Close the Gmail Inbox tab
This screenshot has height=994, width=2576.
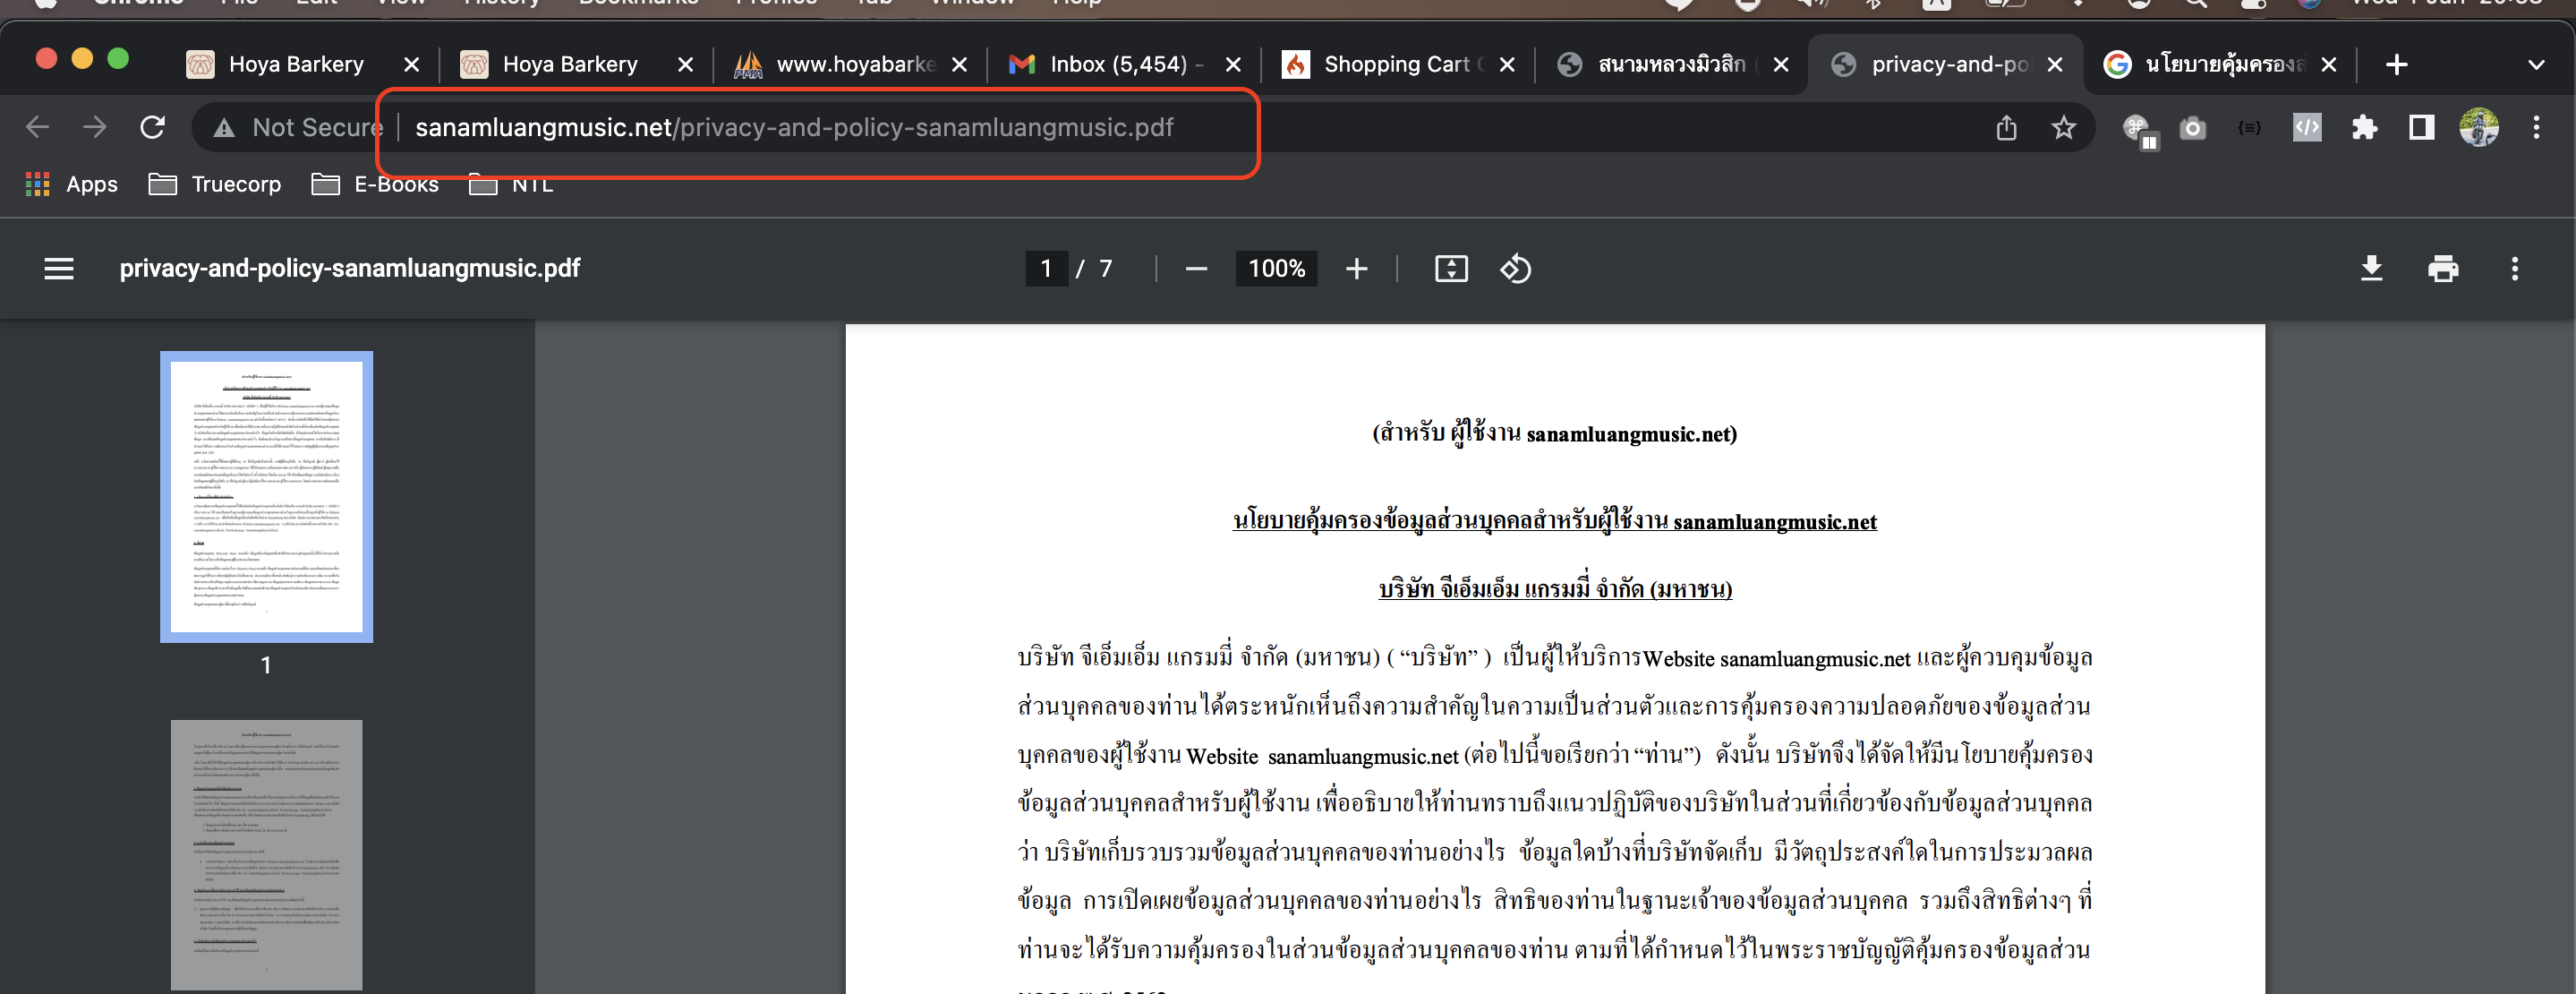point(1233,65)
